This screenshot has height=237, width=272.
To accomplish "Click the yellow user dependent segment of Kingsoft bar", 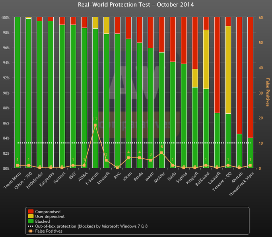I will (x=195, y=78).
